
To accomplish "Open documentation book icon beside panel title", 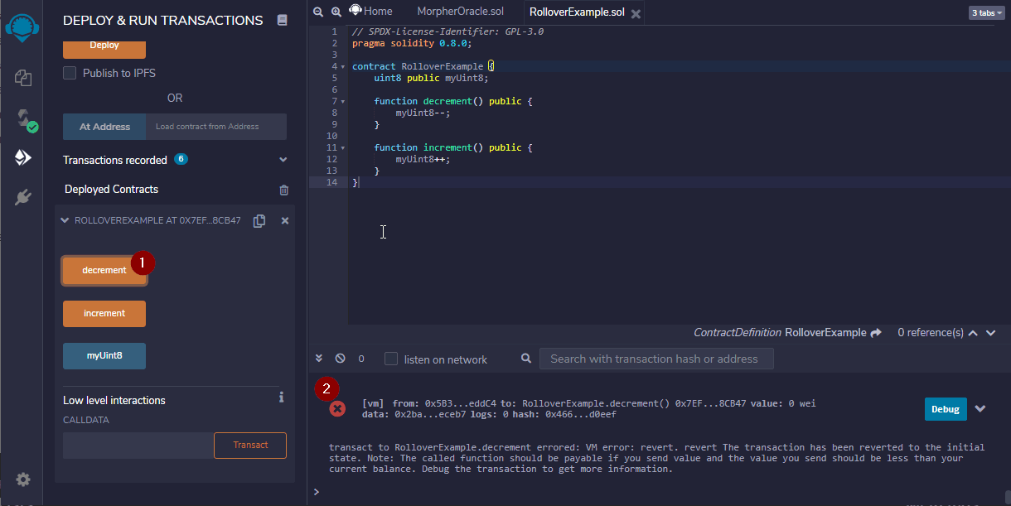I will pyautogui.click(x=283, y=20).
